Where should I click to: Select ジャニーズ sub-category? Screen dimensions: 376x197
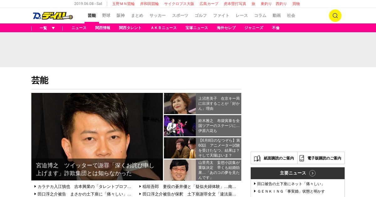click(x=254, y=28)
